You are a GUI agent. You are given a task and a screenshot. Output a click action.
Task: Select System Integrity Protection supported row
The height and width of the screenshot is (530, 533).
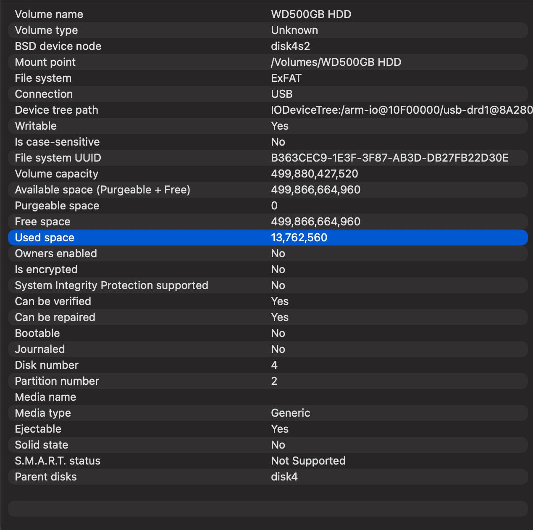(268, 285)
